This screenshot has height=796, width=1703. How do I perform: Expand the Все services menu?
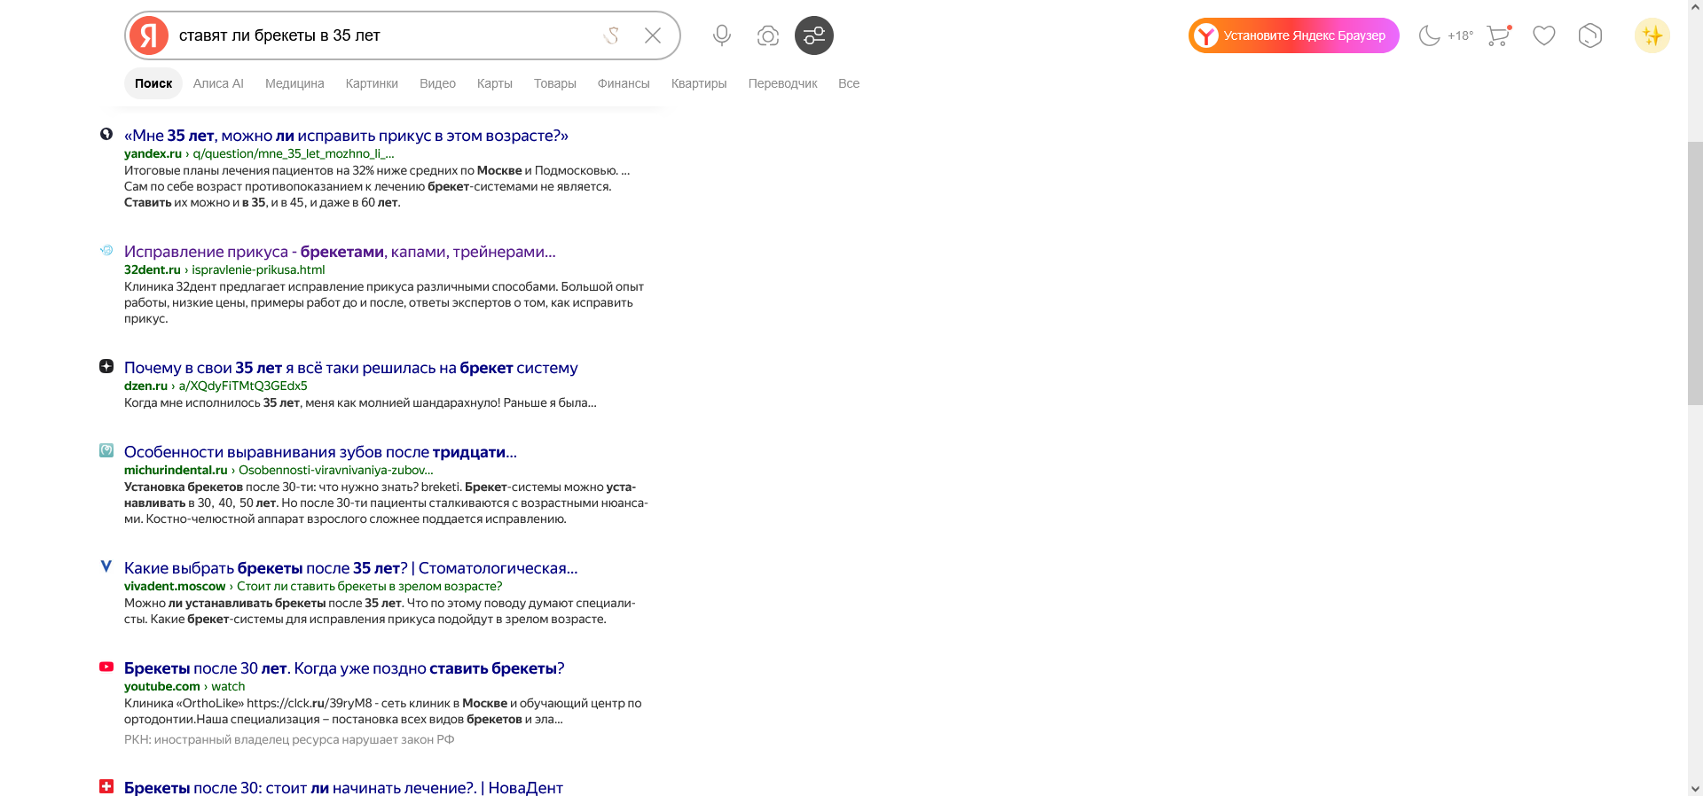click(849, 83)
